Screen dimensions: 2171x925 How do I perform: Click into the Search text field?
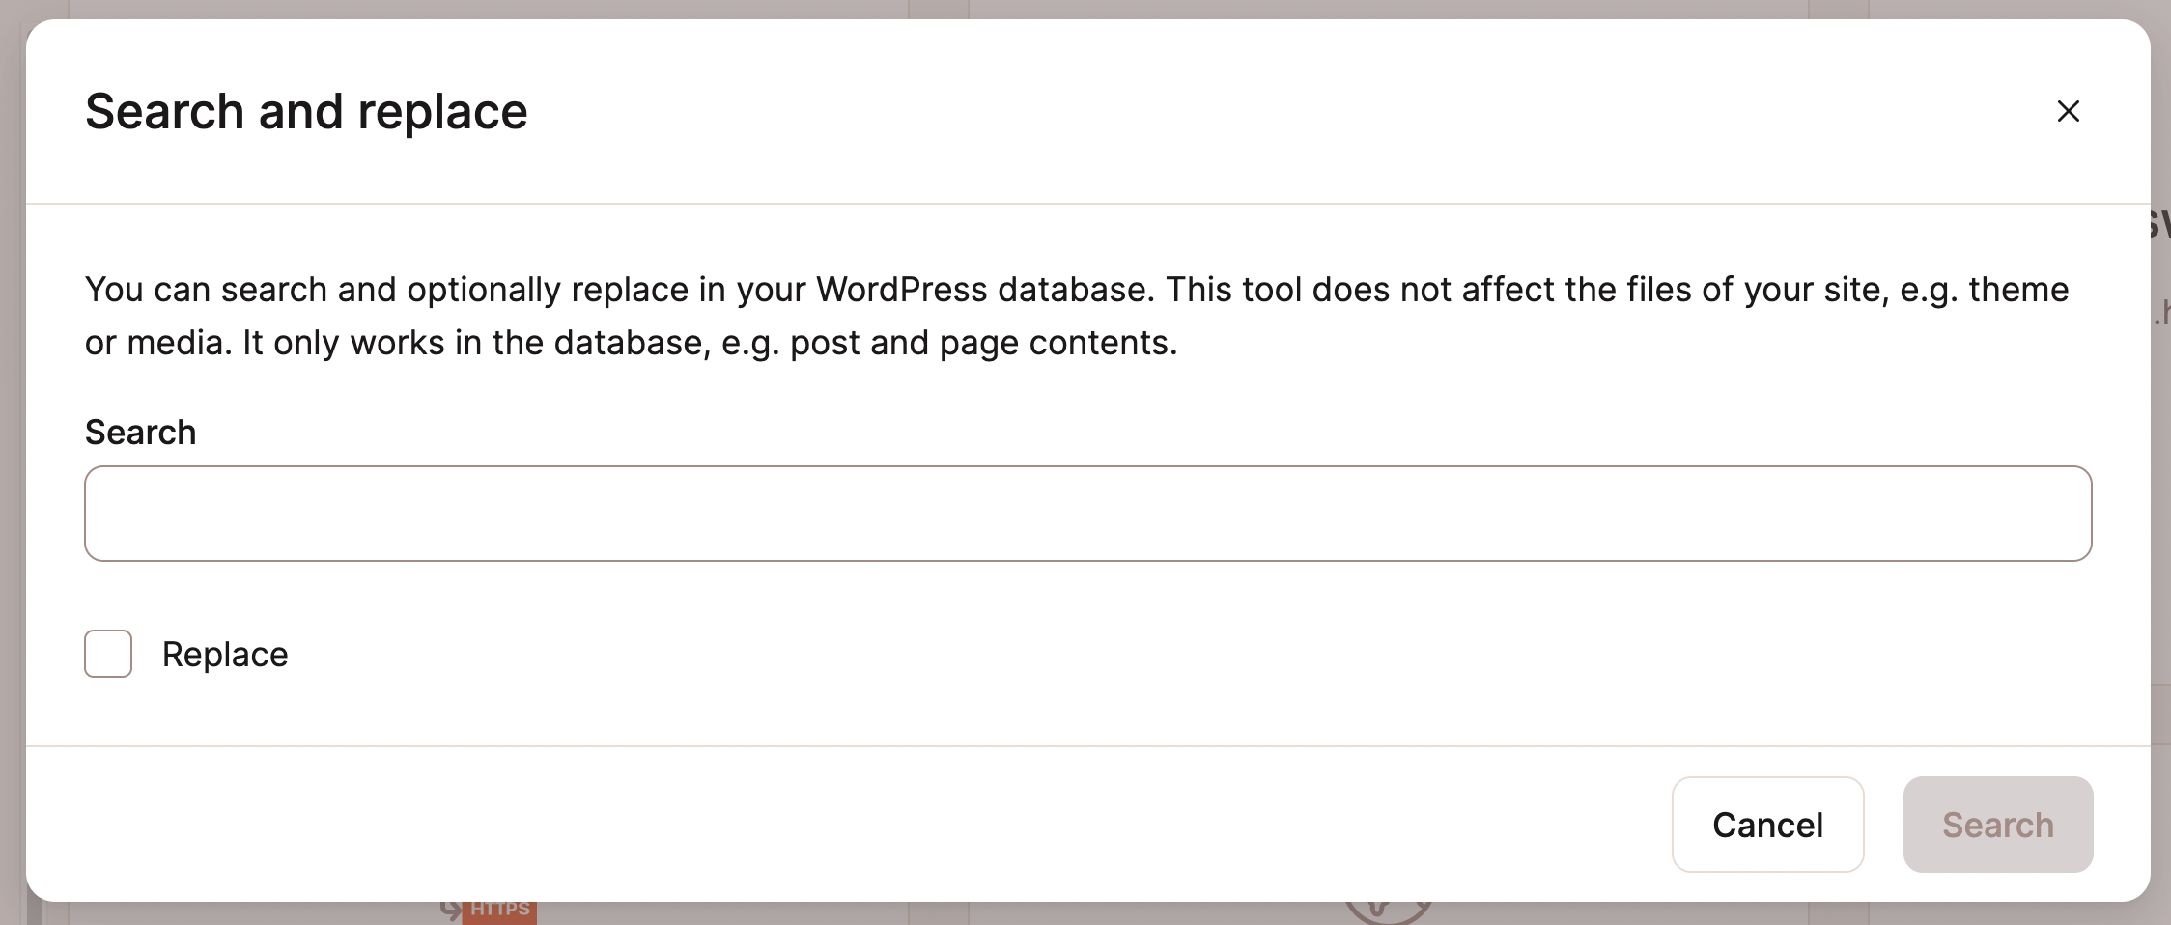click(1087, 514)
